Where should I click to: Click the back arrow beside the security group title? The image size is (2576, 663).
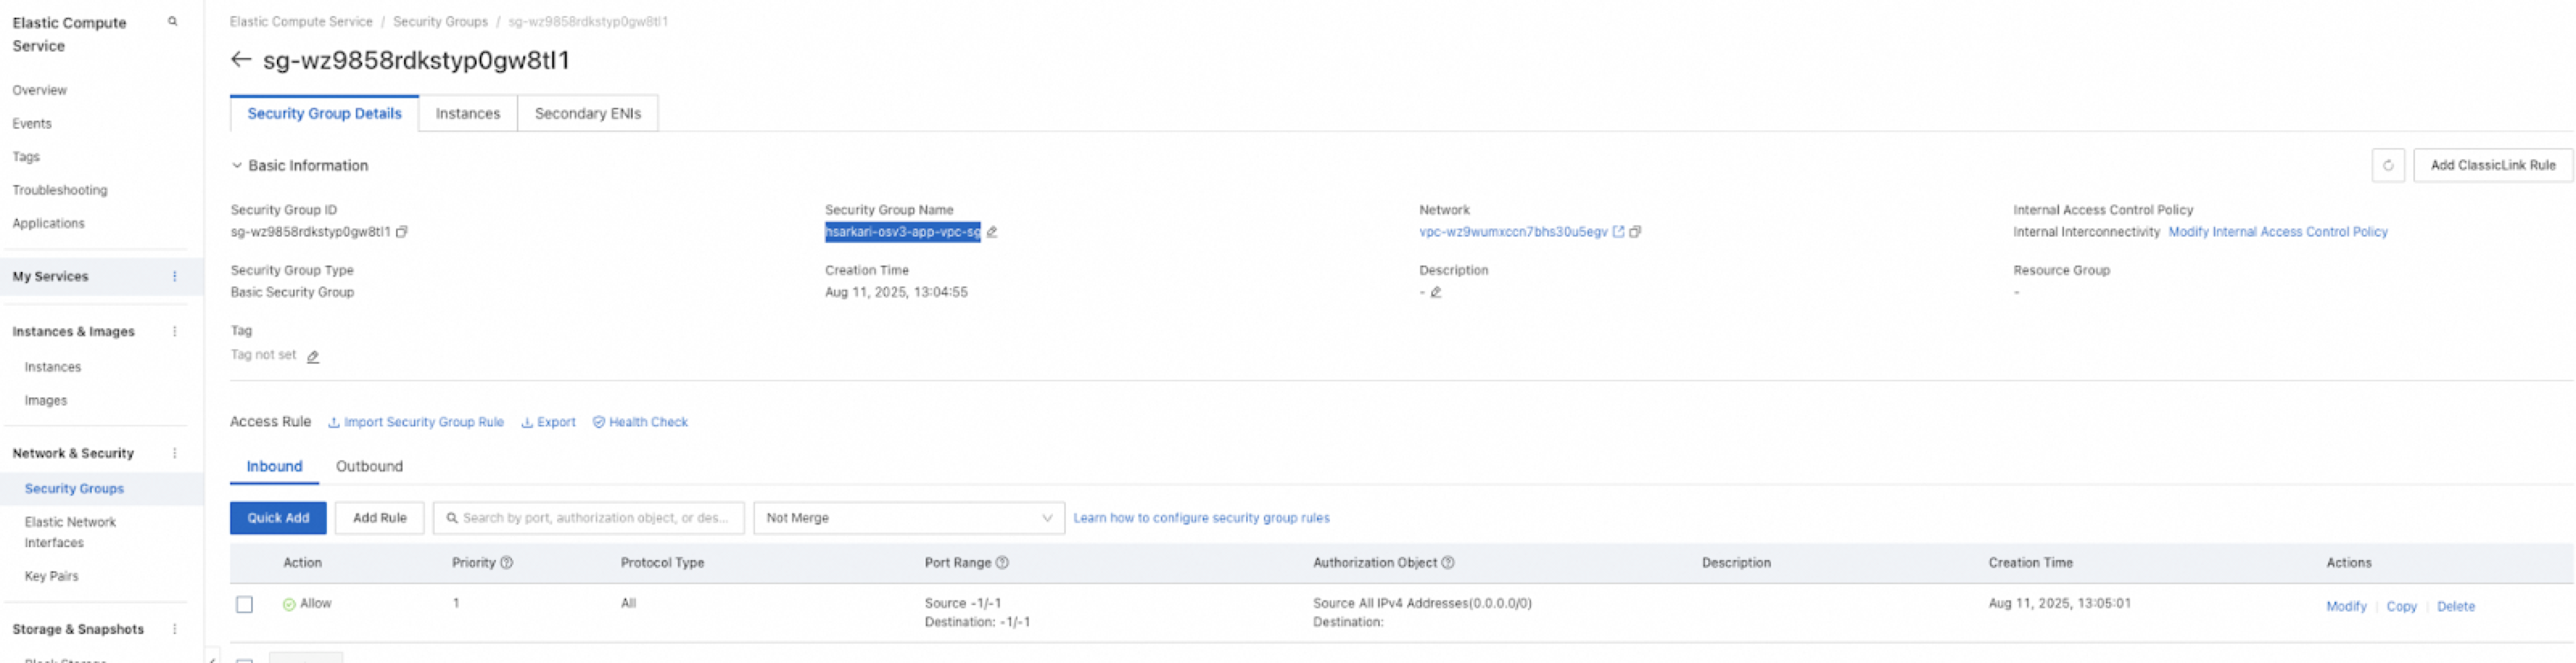tap(240, 60)
